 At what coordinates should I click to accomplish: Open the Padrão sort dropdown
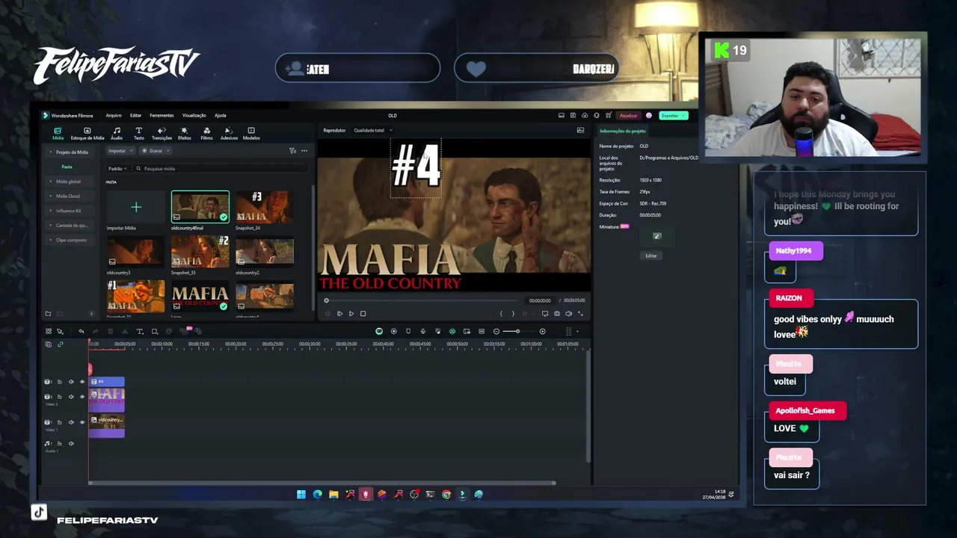117,169
